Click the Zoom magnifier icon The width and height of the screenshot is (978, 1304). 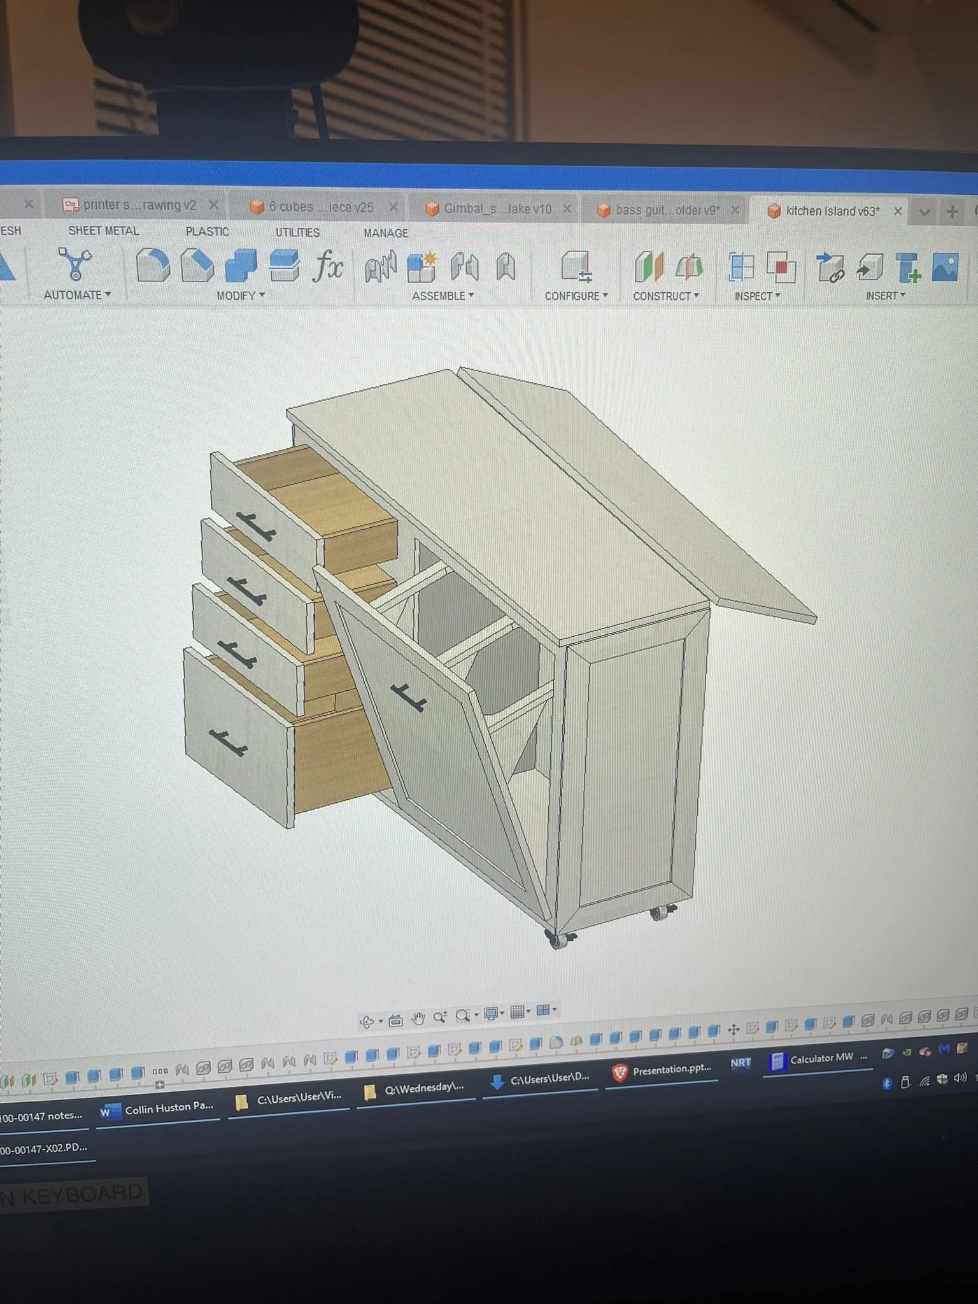click(x=440, y=1017)
